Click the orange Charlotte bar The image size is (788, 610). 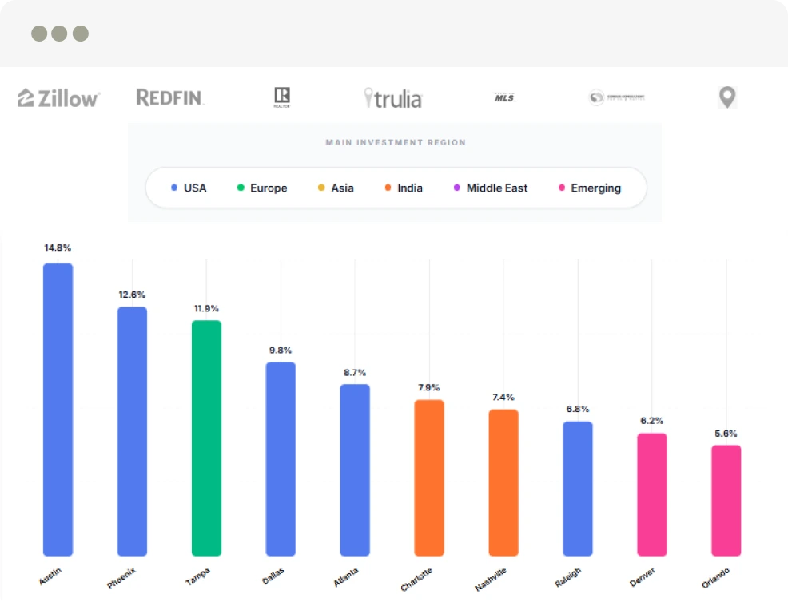tap(429, 477)
